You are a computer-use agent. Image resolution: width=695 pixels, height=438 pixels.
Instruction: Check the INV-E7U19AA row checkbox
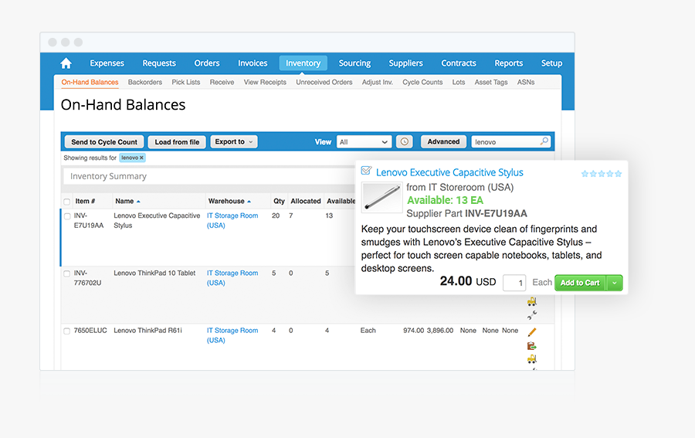pyautogui.click(x=67, y=216)
